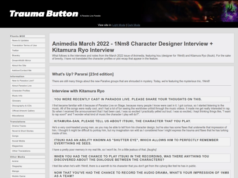Open Social Media translations
The image size is (238, 178).
28,141
